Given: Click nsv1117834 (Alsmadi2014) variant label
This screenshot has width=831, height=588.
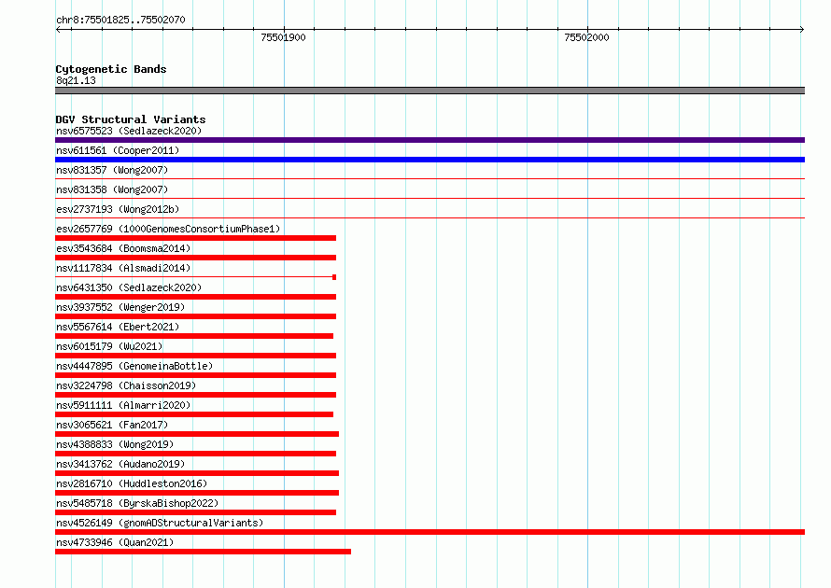Looking at the screenshot, I should pos(123,268).
